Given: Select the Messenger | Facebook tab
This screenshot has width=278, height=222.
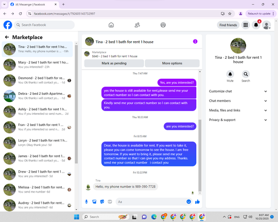Looking at the screenshot, I should tap(33, 4).
